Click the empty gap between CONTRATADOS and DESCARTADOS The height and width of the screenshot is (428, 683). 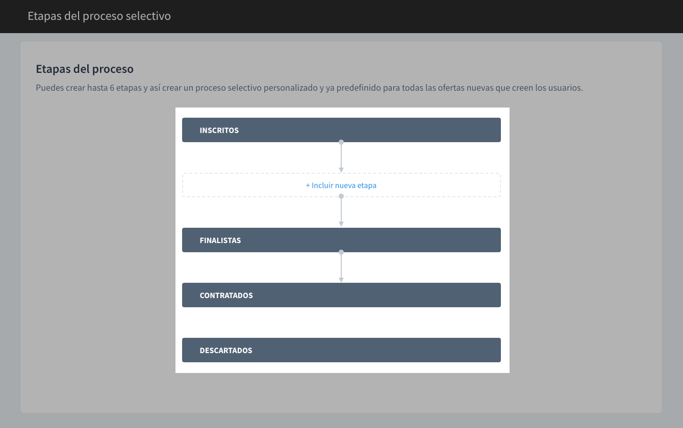[x=341, y=323]
